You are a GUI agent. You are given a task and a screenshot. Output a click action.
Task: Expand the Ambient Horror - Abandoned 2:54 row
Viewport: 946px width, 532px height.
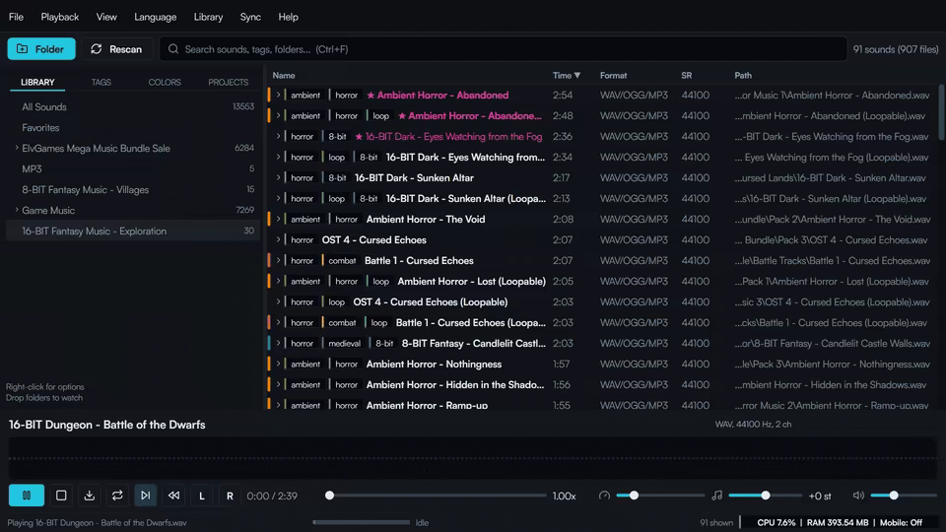point(278,95)
